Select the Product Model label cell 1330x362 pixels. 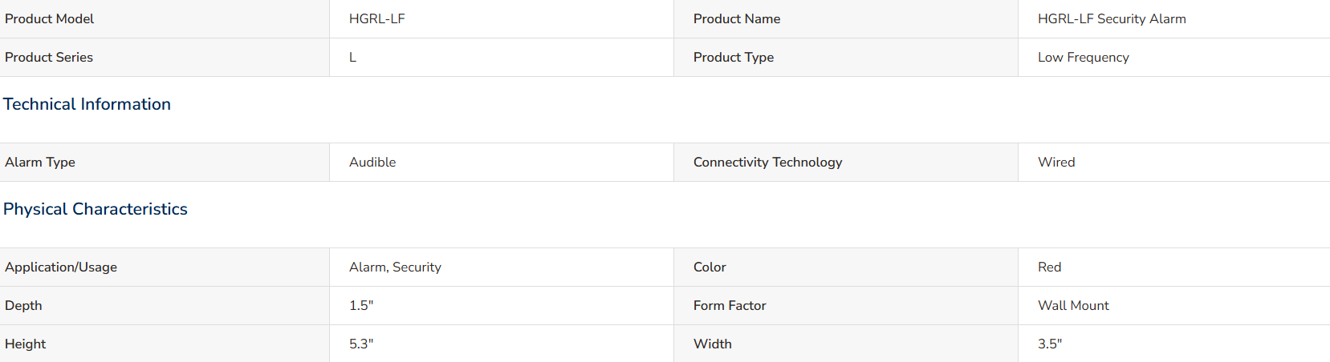coord(165,18)
